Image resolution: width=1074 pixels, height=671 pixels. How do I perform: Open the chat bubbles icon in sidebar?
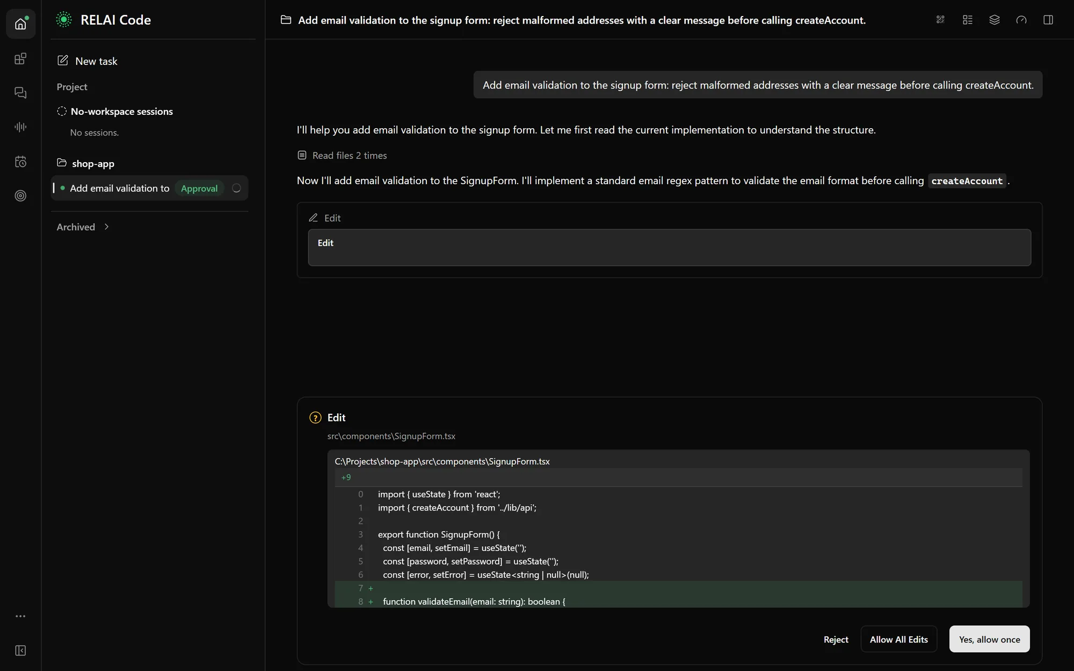(x=20, y=93)
